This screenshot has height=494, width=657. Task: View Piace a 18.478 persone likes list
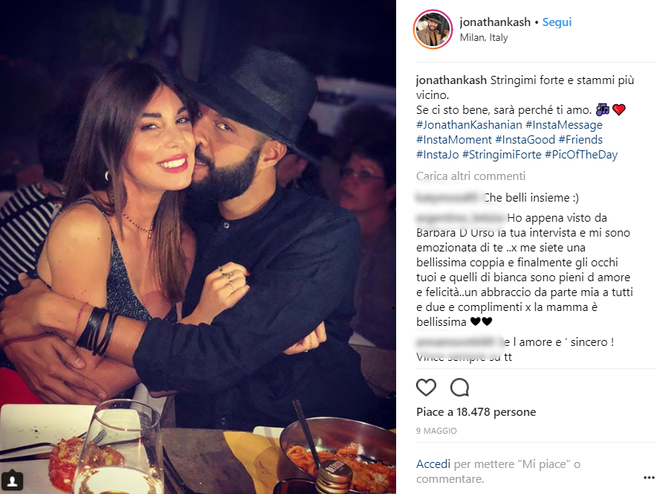pyautogui.click(x=476, y=412)
